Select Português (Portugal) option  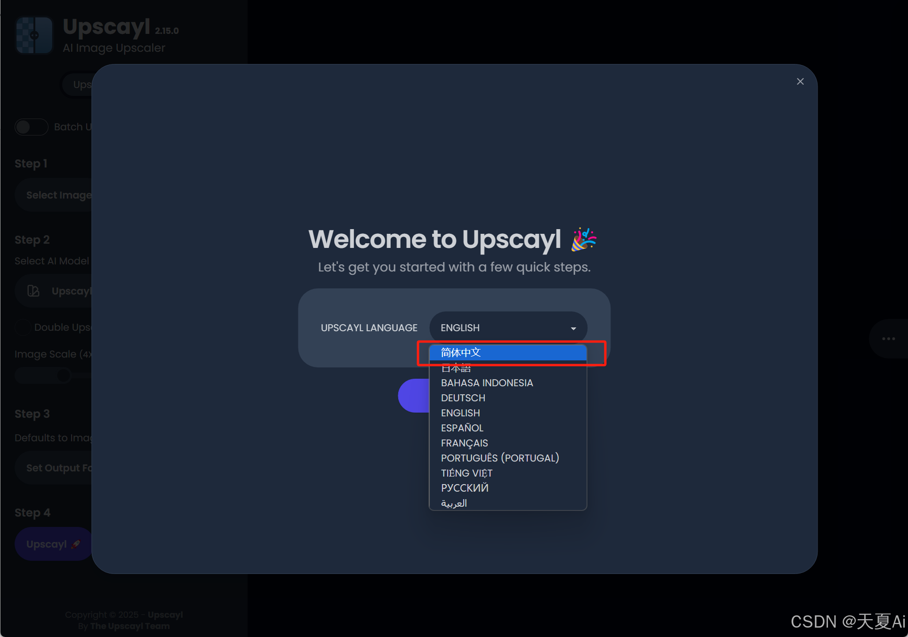click(499, 458)
